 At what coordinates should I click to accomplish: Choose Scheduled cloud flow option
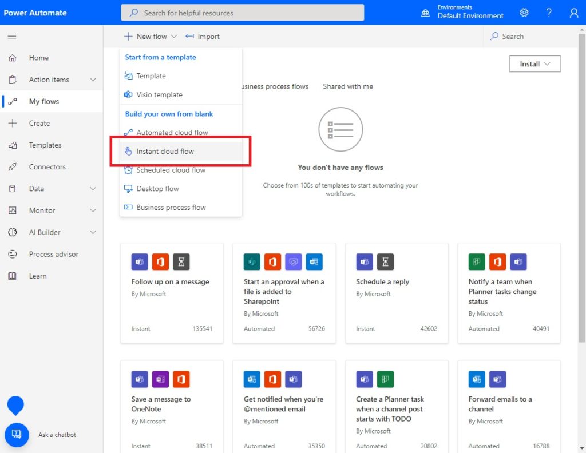pyautogui.click(x=181, y=170)
